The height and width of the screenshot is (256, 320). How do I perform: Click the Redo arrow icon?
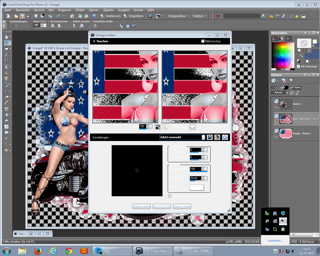pyautogui.click(x=64, y=16)
